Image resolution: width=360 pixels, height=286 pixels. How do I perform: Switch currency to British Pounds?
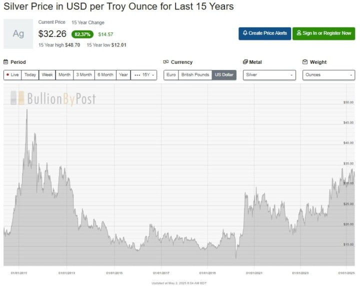pyautogui.click(x=195, y=75)
